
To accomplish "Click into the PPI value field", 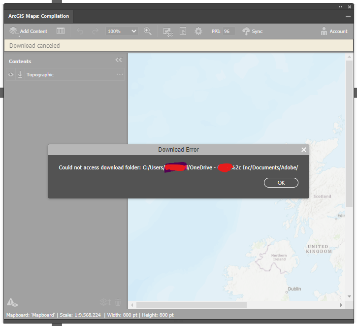I will coord(228,31).
